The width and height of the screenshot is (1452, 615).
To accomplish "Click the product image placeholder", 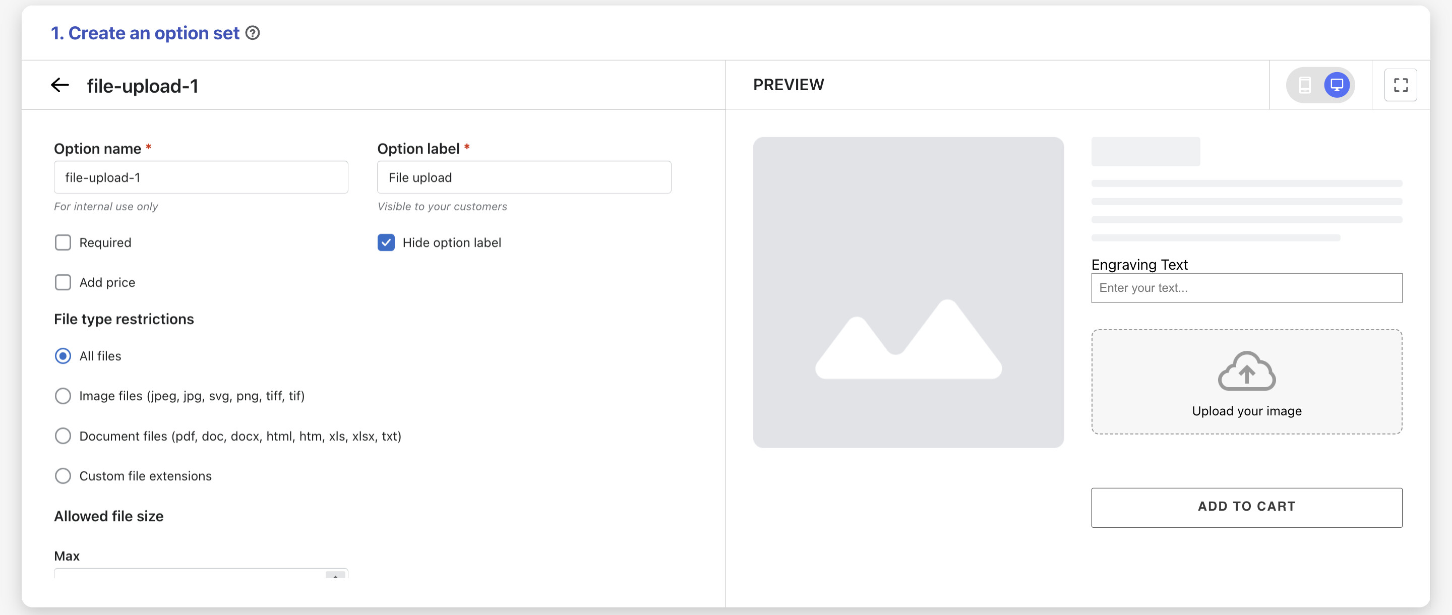I will pyautogui.click(x=908, y=292).
